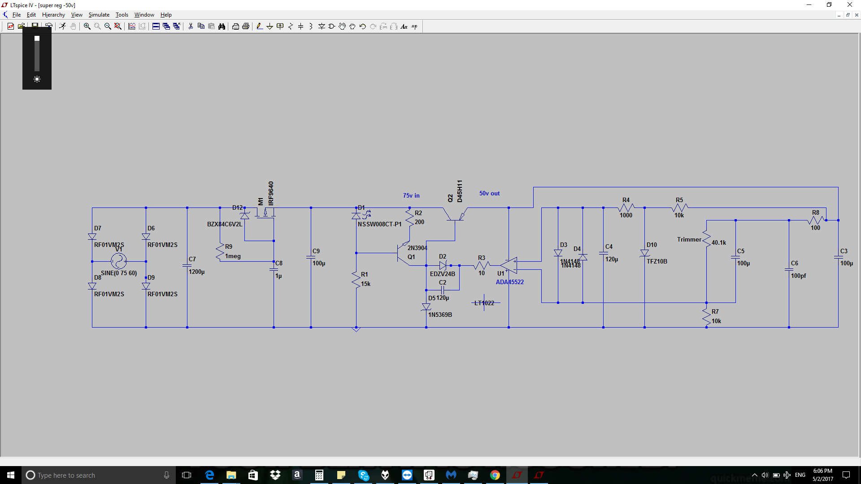
Task: Click the V1 sine voltage source symbol
Action: point(119,261)
